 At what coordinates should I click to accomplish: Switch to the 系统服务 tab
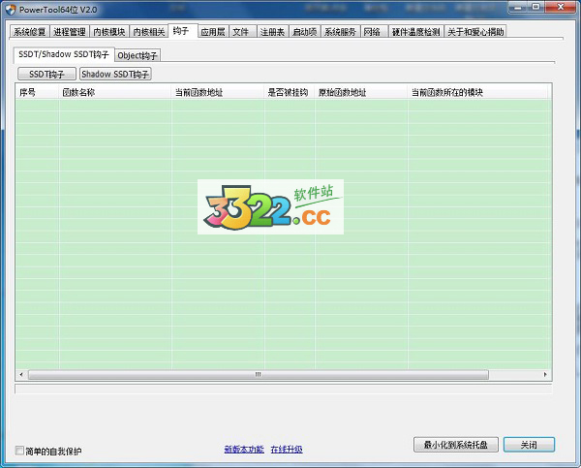point(340,32)
